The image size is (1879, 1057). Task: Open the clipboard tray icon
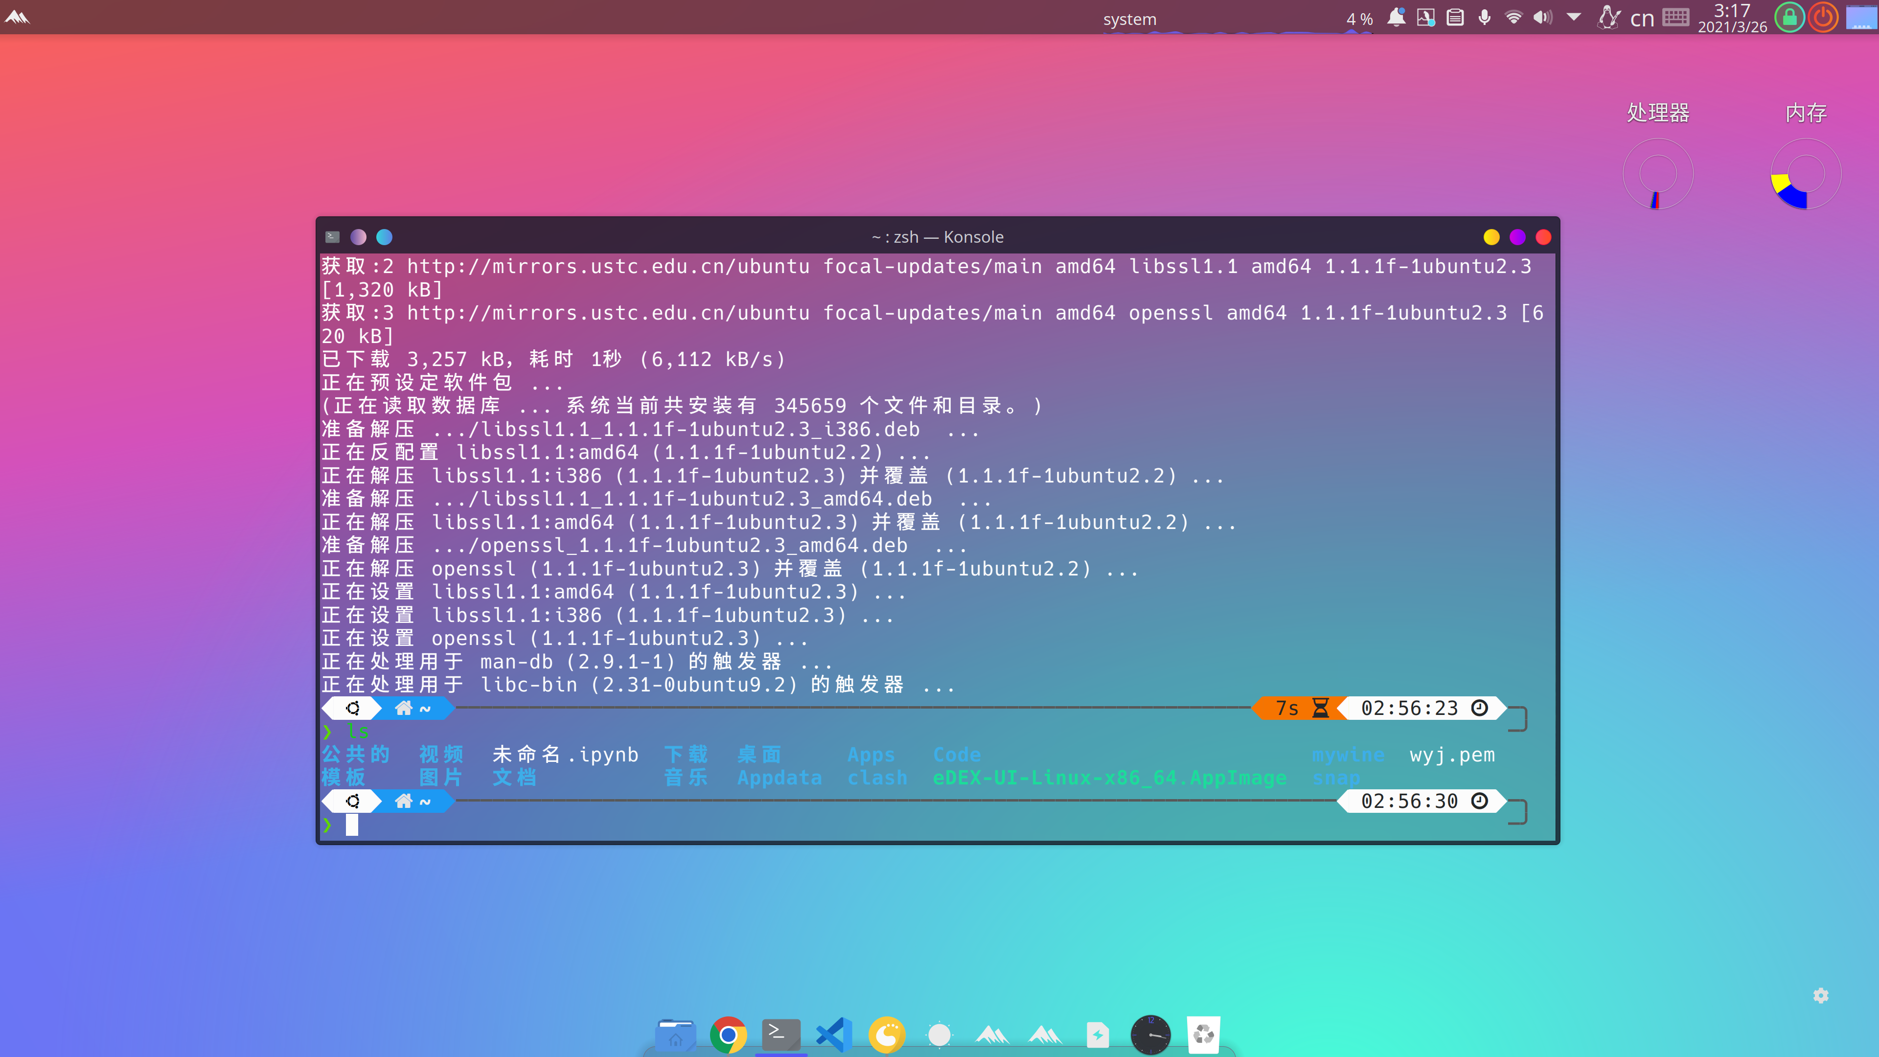(x=1455, y=17)
